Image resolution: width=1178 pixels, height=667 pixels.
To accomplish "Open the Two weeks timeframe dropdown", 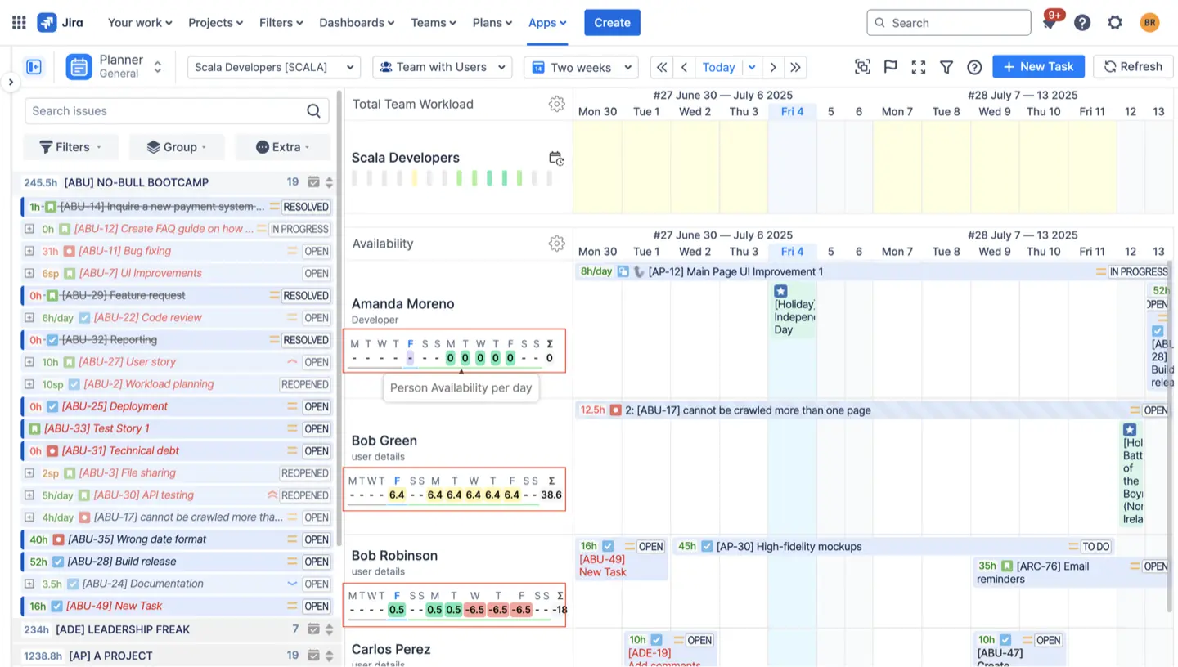I will coord(581,67).
